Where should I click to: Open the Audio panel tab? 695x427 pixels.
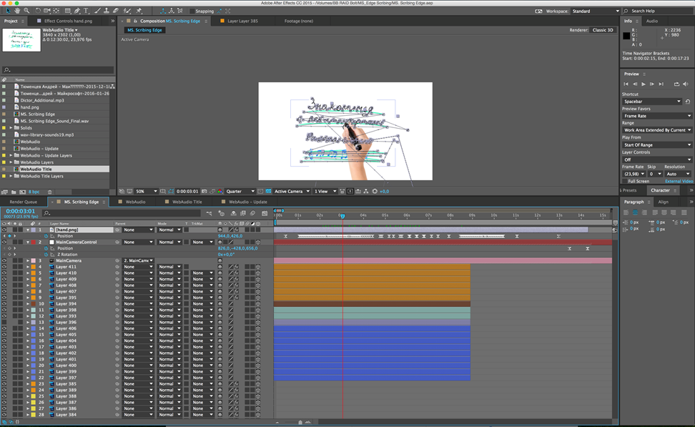tap(651, 21)
